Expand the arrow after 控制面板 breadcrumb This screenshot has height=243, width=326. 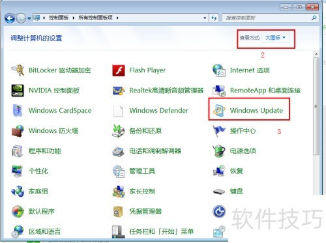(73, 18)
